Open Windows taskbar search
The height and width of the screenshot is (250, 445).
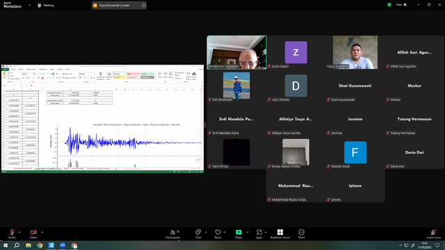17,245
